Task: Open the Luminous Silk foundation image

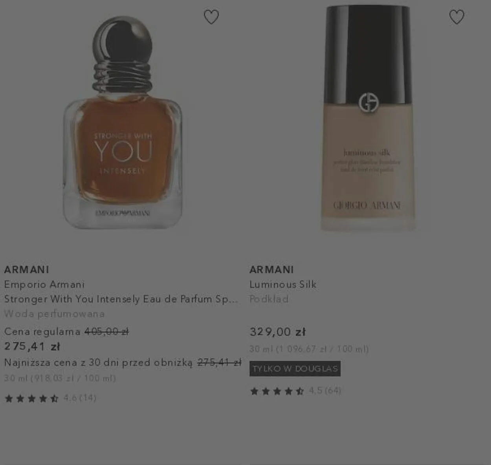Action: point(368,118)
